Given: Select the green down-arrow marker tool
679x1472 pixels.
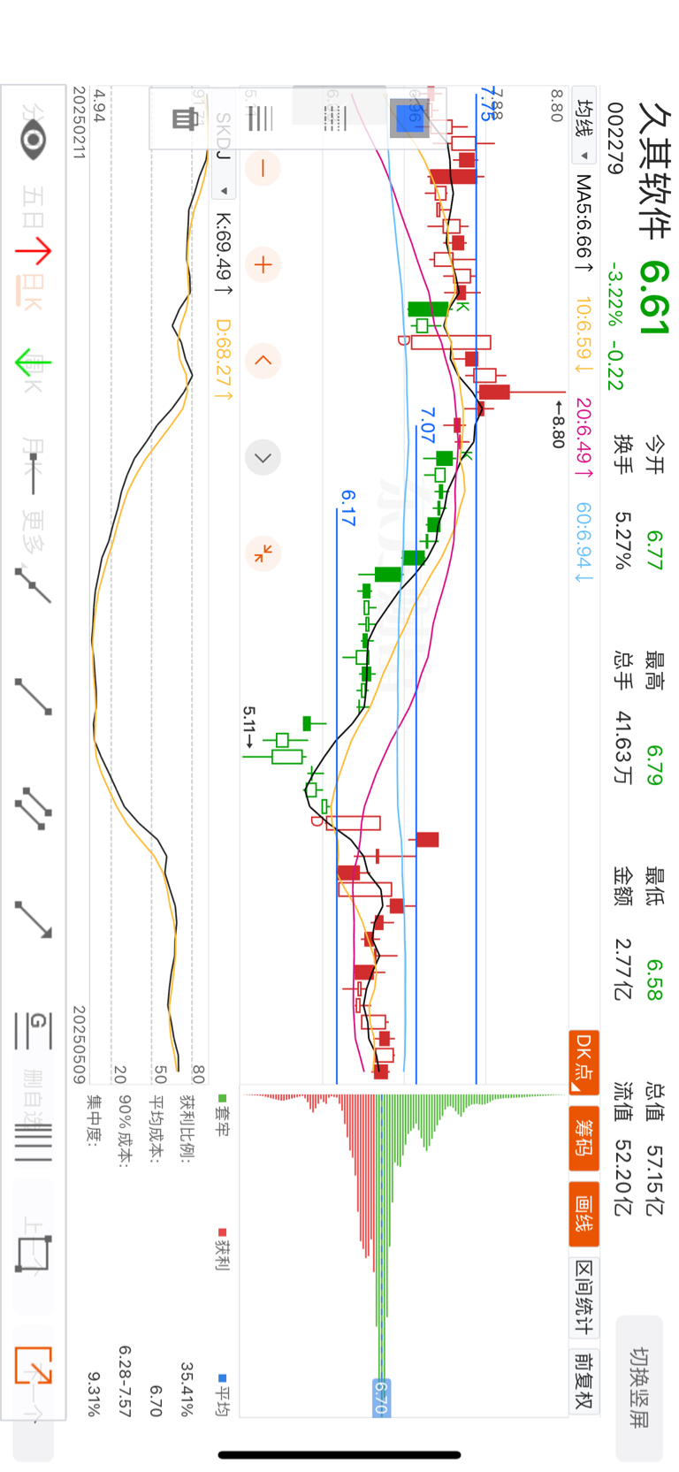Looking at the screenshot, I should 33,364.
